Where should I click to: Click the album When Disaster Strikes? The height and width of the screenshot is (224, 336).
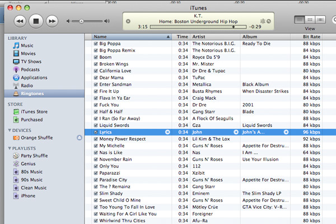(x=265, y=91)
